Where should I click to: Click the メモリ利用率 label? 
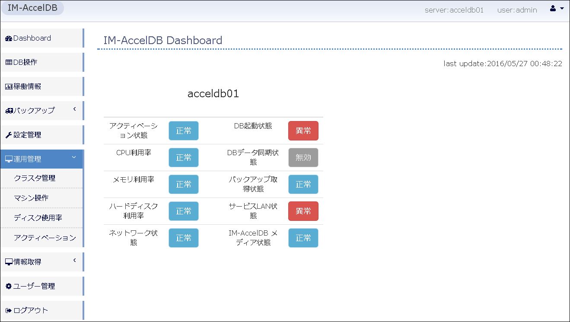(x=134, y=179)
